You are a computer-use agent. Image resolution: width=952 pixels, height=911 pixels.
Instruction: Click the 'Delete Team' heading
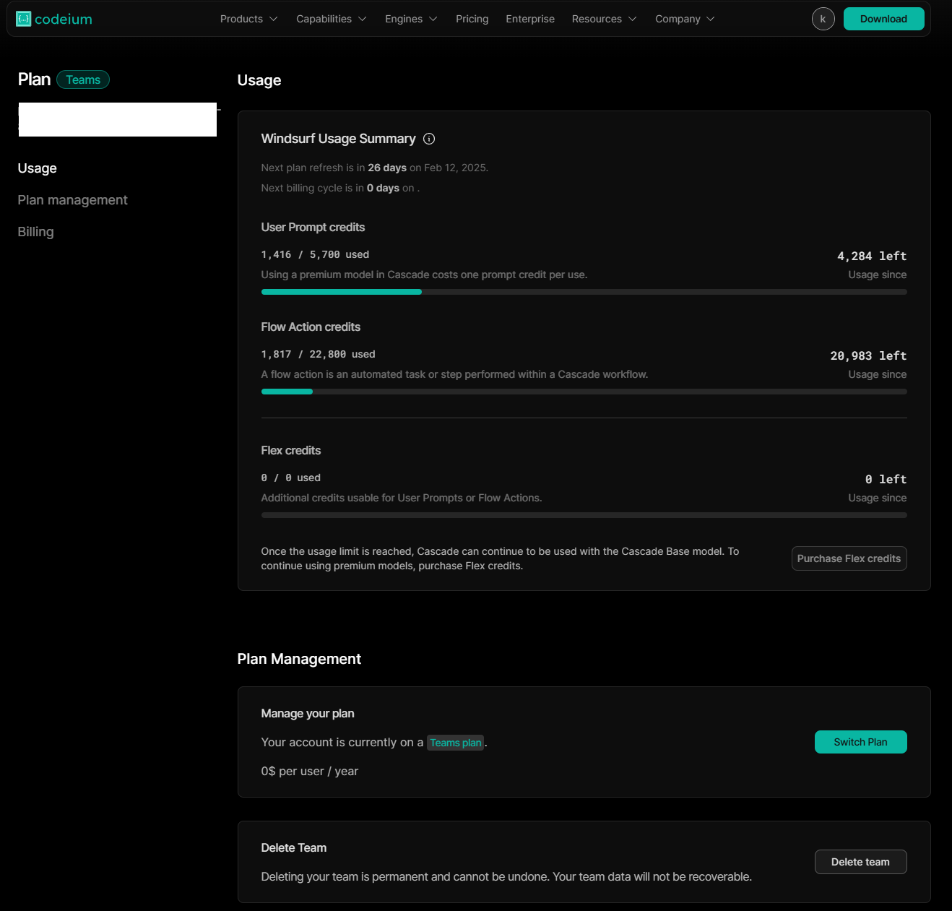[293, 847]
